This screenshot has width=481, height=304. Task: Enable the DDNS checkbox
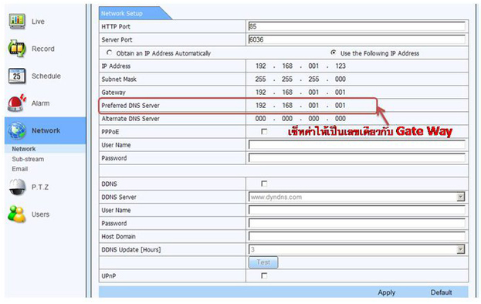264,184
